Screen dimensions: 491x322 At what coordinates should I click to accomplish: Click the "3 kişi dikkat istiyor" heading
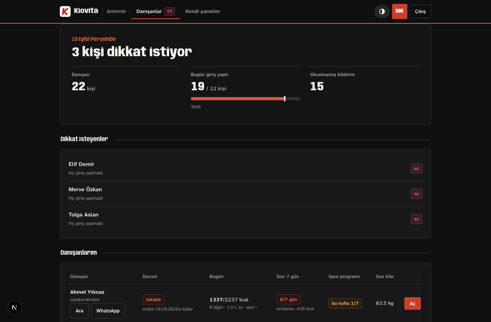(132, 52)
